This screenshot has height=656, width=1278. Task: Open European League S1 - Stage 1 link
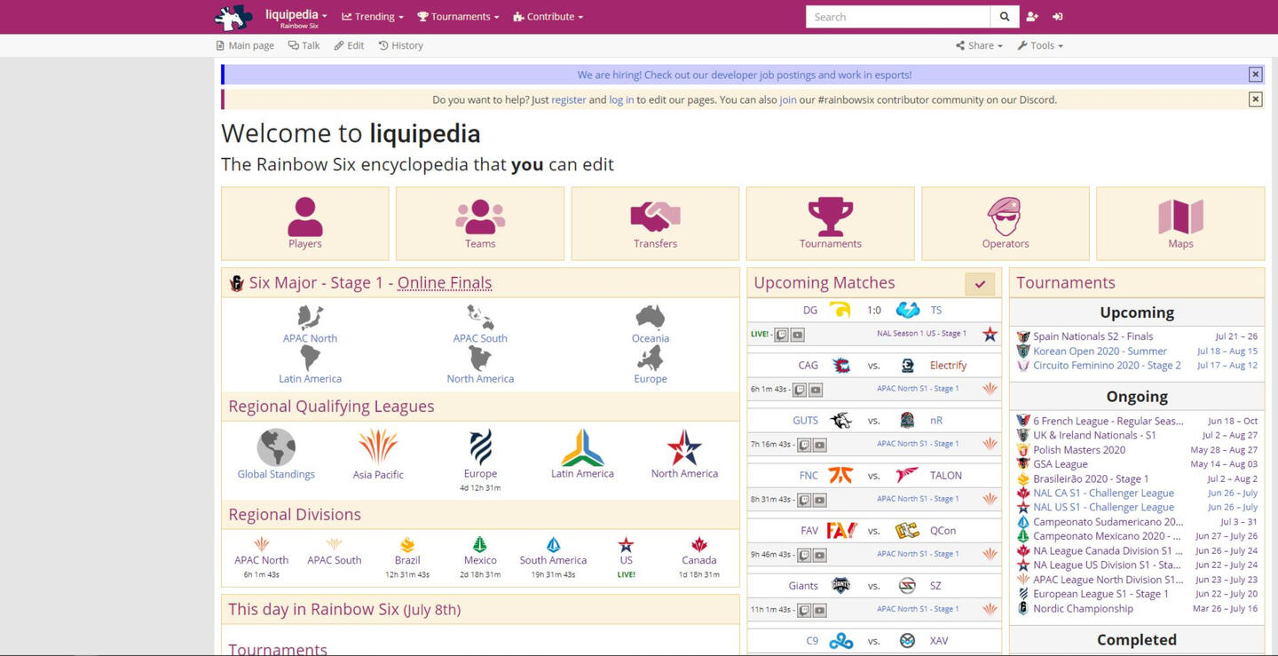pos(1100,594)
